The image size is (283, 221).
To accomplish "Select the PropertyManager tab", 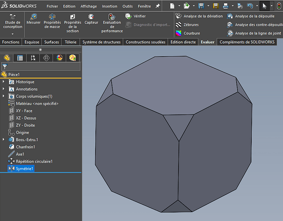I will (20, 58).
